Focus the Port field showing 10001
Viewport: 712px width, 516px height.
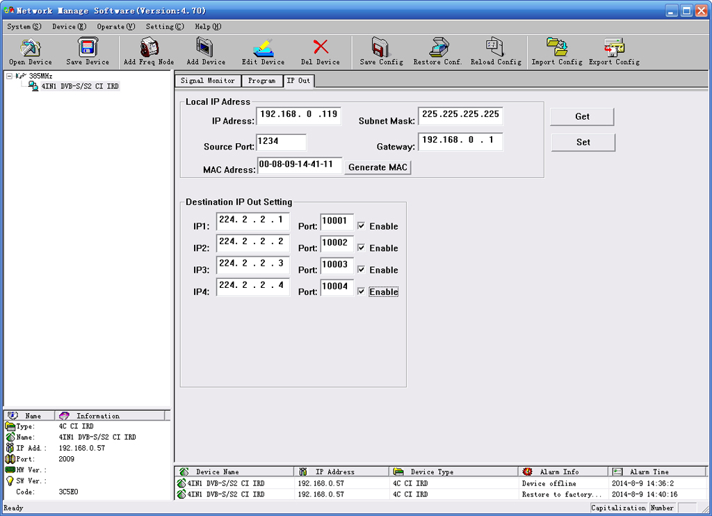(337, 222)
